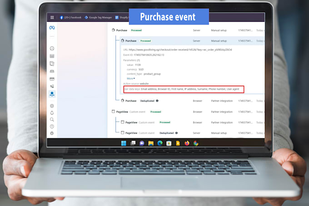Click the Meta logo in the sidebar
The width and height of the screenshot is (309, 206).
[52, 28]
